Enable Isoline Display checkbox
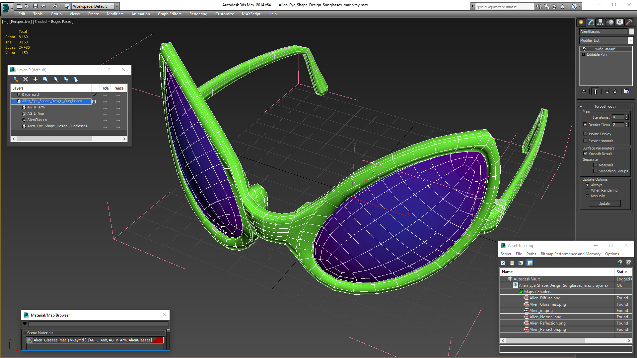Image resolution: width=637 pixels, height=358 pixels. click(x=585, y=134)
